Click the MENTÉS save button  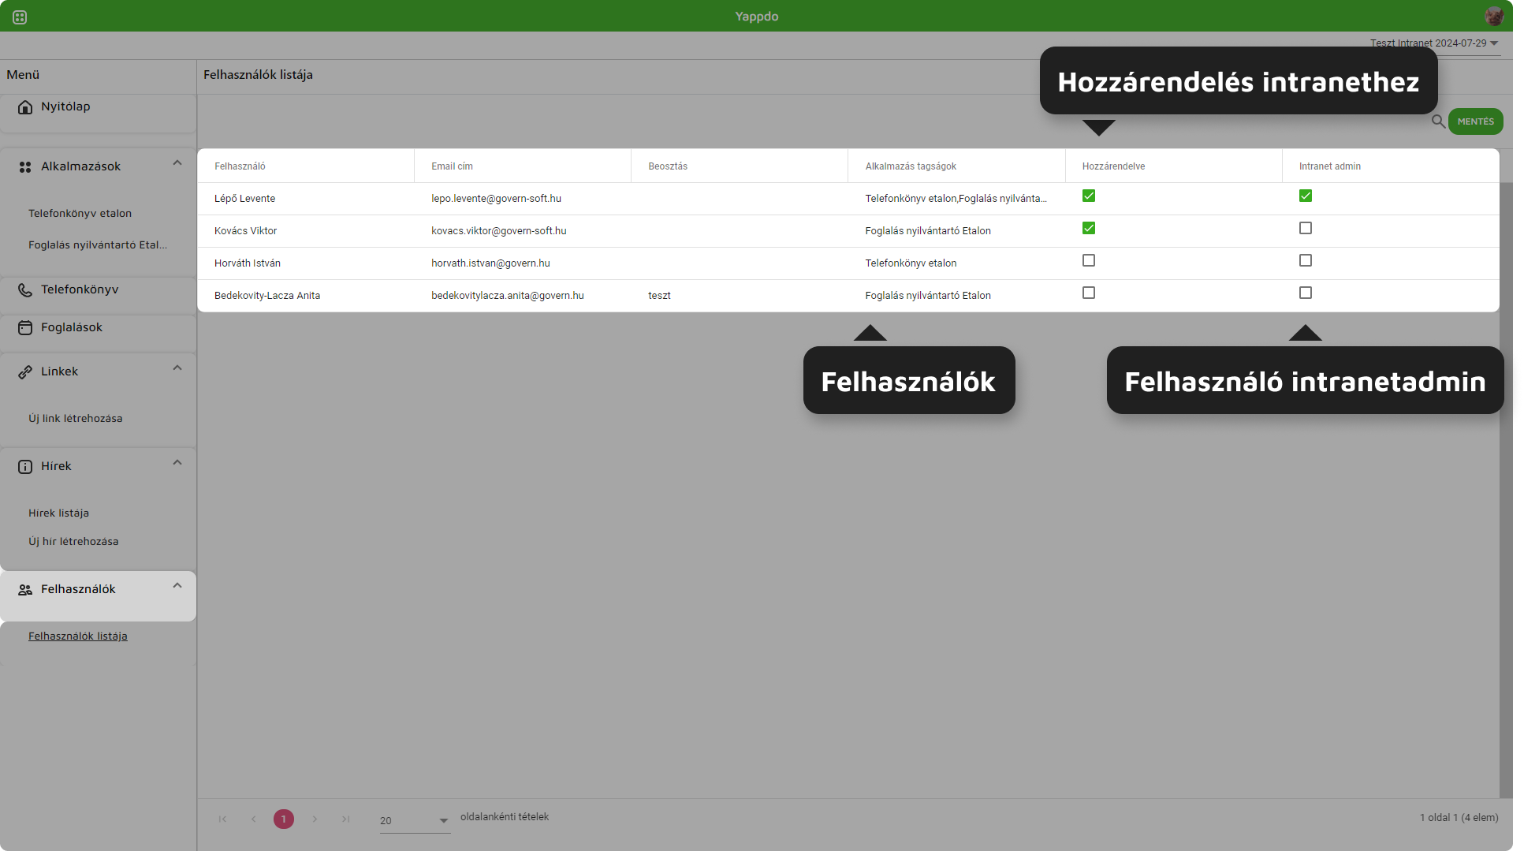[1475, 121]
